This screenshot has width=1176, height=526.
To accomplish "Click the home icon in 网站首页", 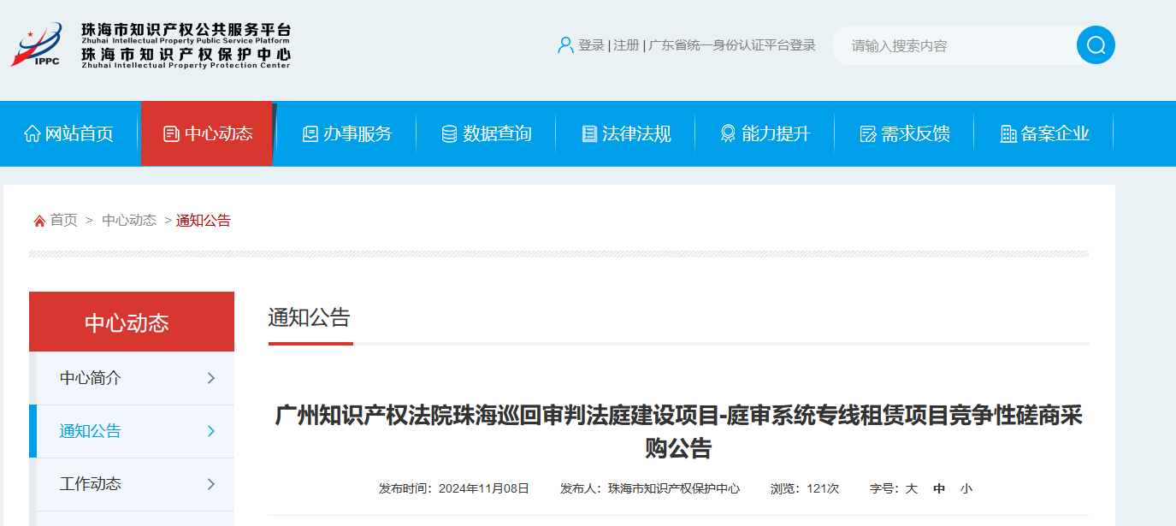I will (33, 134).
